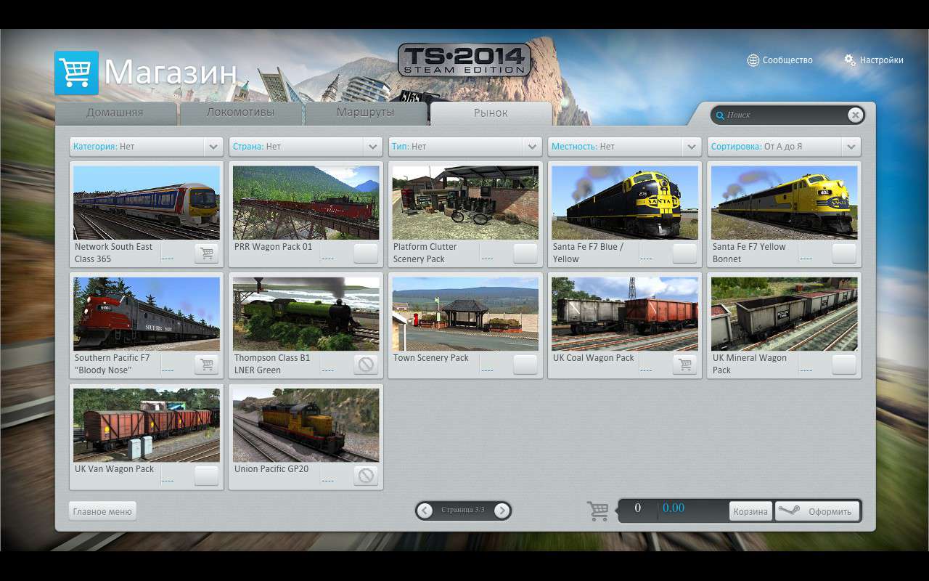The width and height of the screenshot is (929, 581).
Task: Switch to the Маршруты tab
Action: click(x=365, y=113)
